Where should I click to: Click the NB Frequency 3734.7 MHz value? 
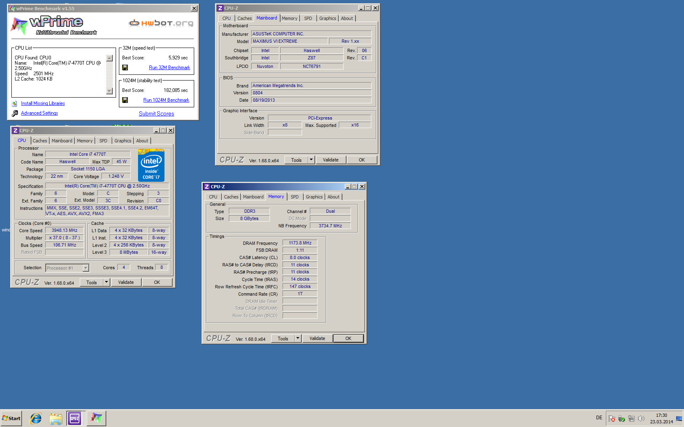tap(330, 226)
